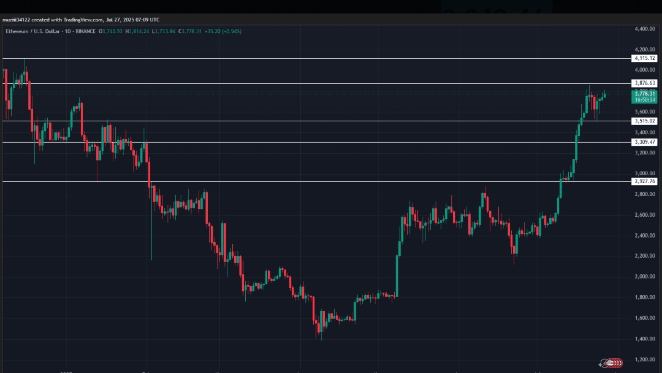Click the close value 3,778.31 in legend

[192, 31]
